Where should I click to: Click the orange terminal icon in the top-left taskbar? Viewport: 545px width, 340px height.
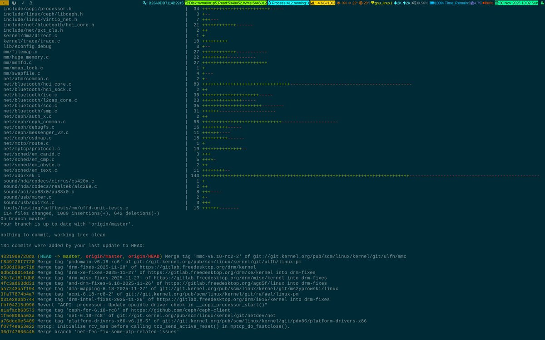pyautogui.click(x=5, y=4)
